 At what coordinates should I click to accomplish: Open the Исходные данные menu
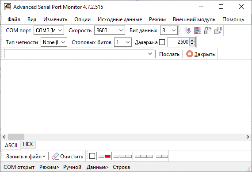pos(120,19)
